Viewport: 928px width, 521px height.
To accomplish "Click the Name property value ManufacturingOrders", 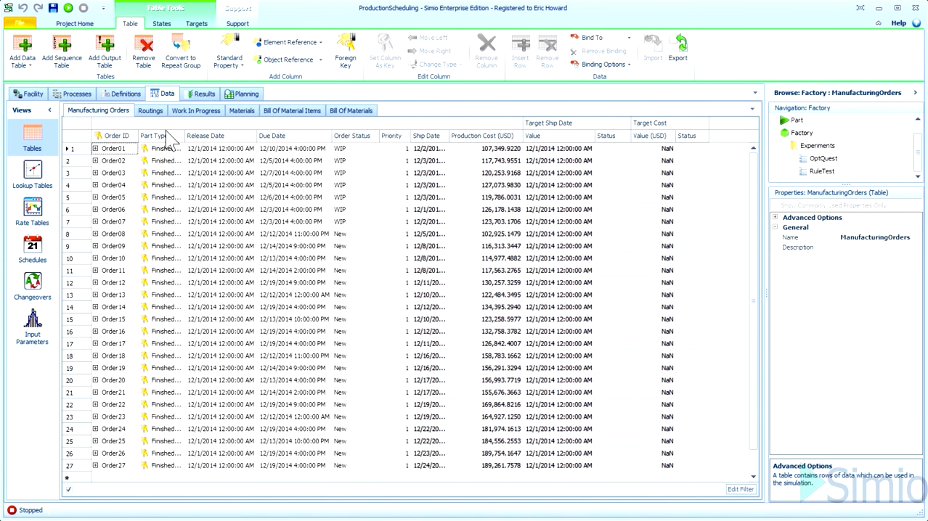I will (875, 237).
